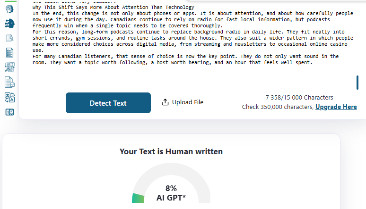Open the translate languages sidebar icon
Image resolution: width=366 pixels, height=209 pixels.
9,97
